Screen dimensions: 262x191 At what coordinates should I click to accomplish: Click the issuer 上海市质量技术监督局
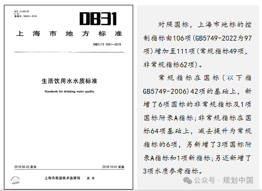(62, 178)
